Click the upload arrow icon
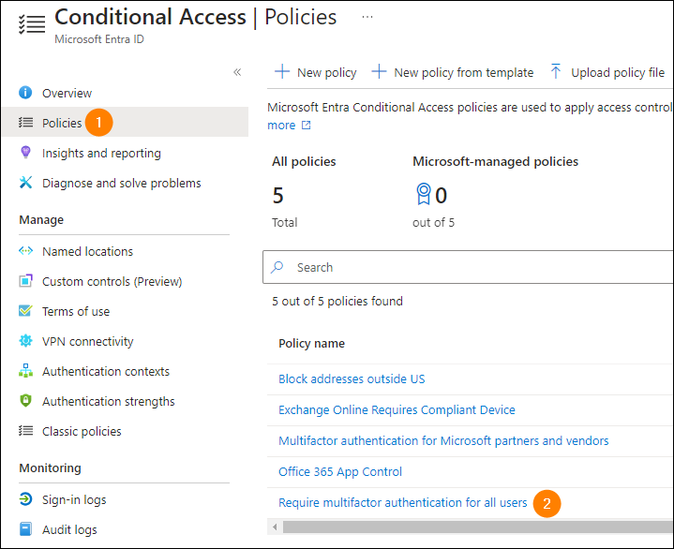 [555, 71]
